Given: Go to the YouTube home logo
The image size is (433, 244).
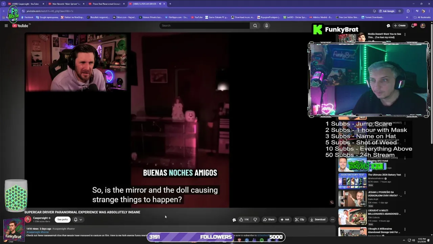Looking at the screenshot, I should click(x=21, y=26).
